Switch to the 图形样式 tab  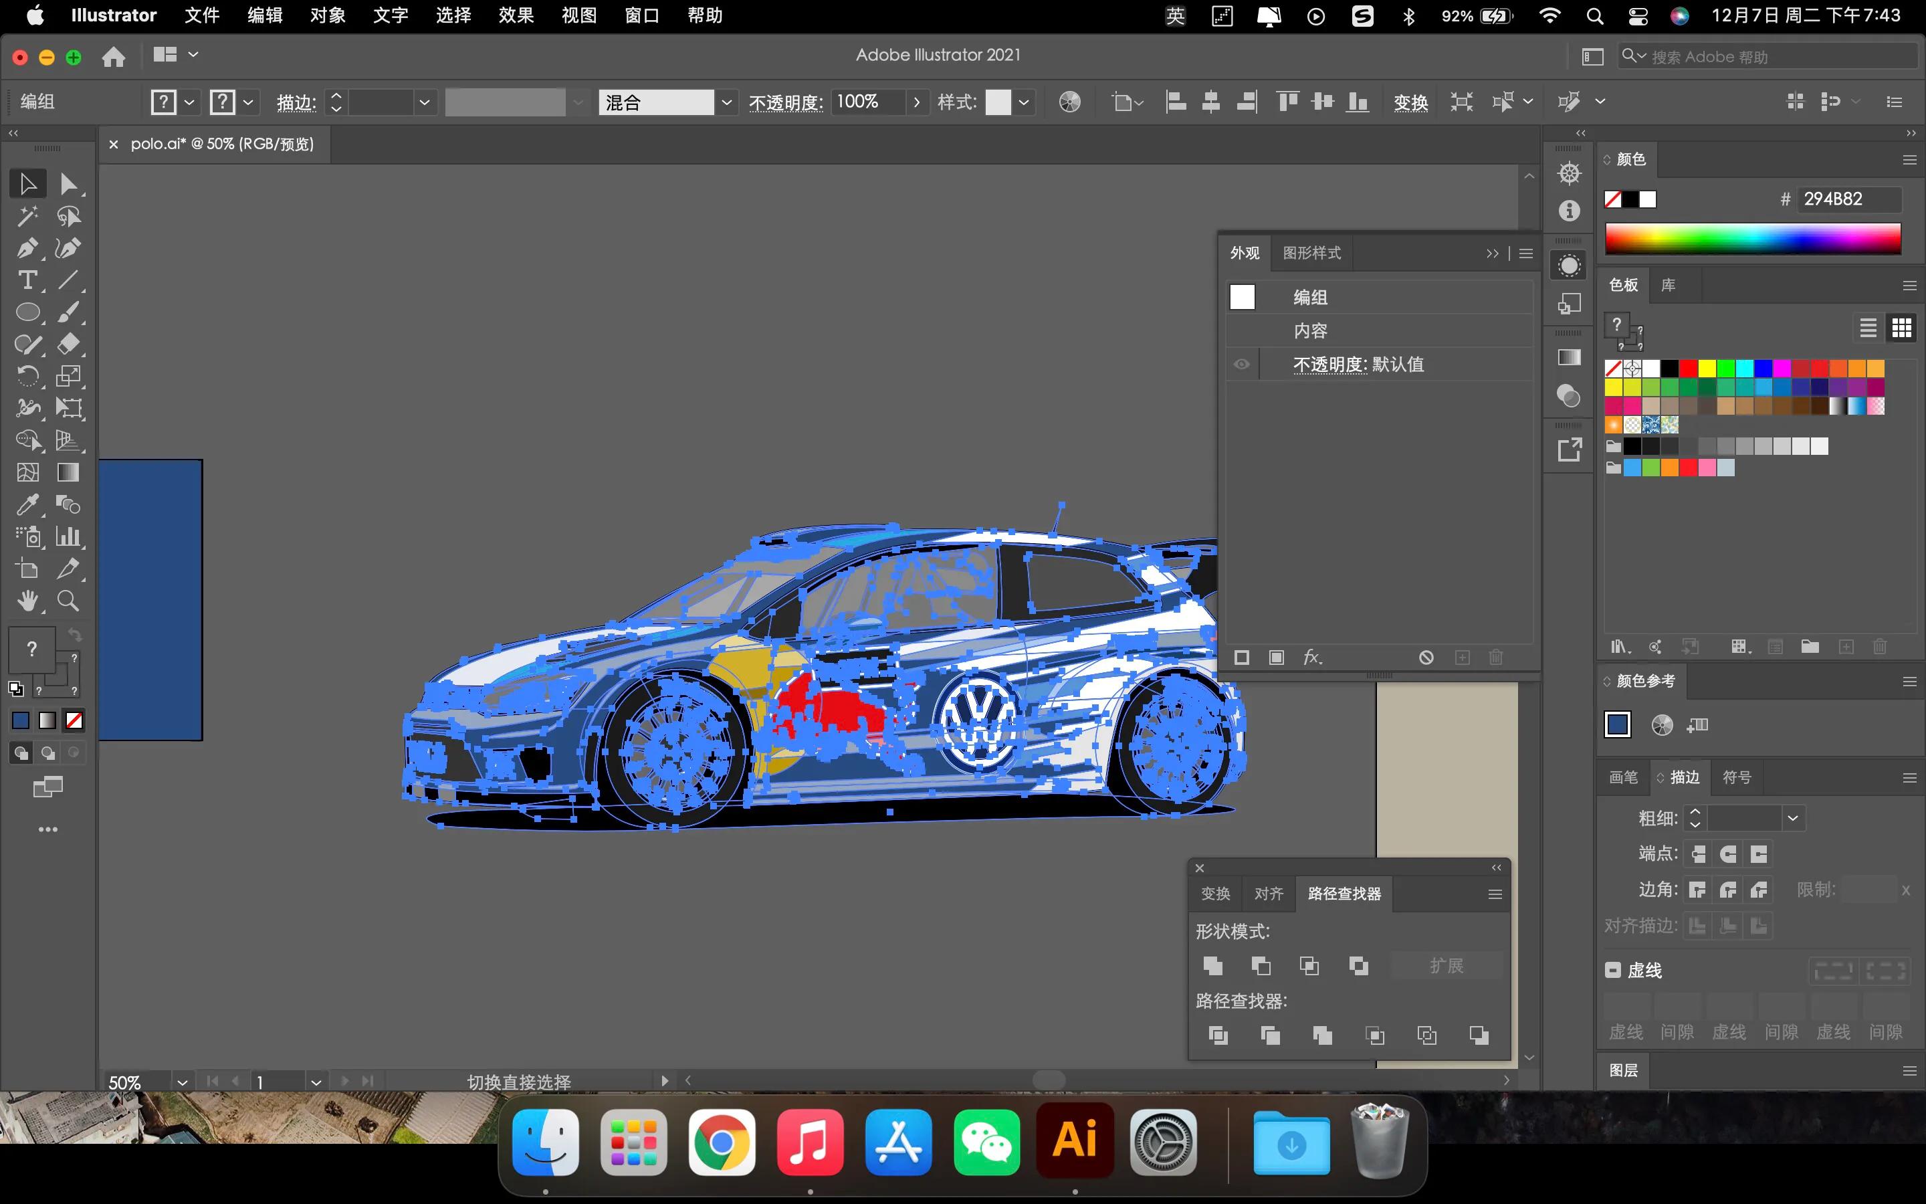[x=1311, y=252]
